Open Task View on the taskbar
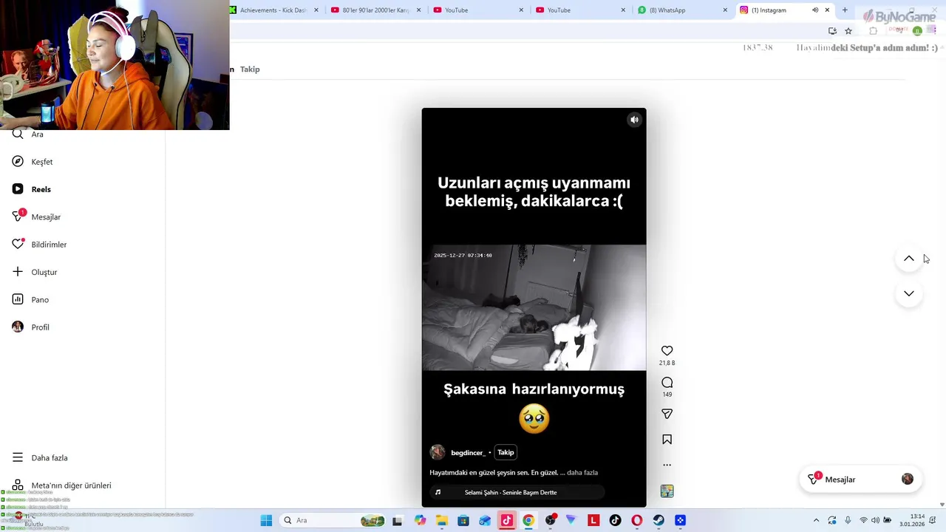The width and height of the screenshot is (946, 532). coord(397,521)
